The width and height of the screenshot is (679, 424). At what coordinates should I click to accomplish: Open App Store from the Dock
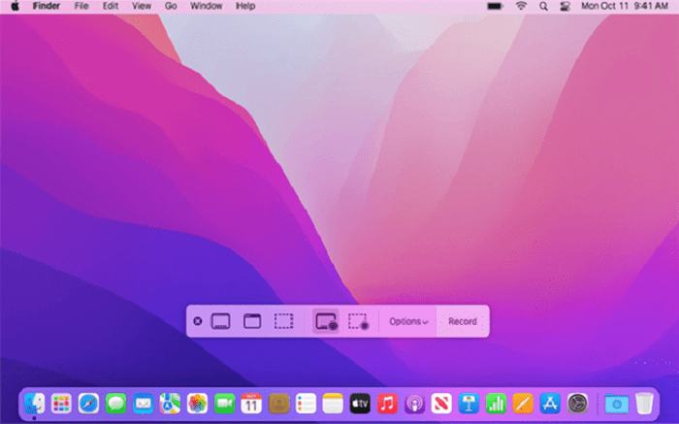550,403
